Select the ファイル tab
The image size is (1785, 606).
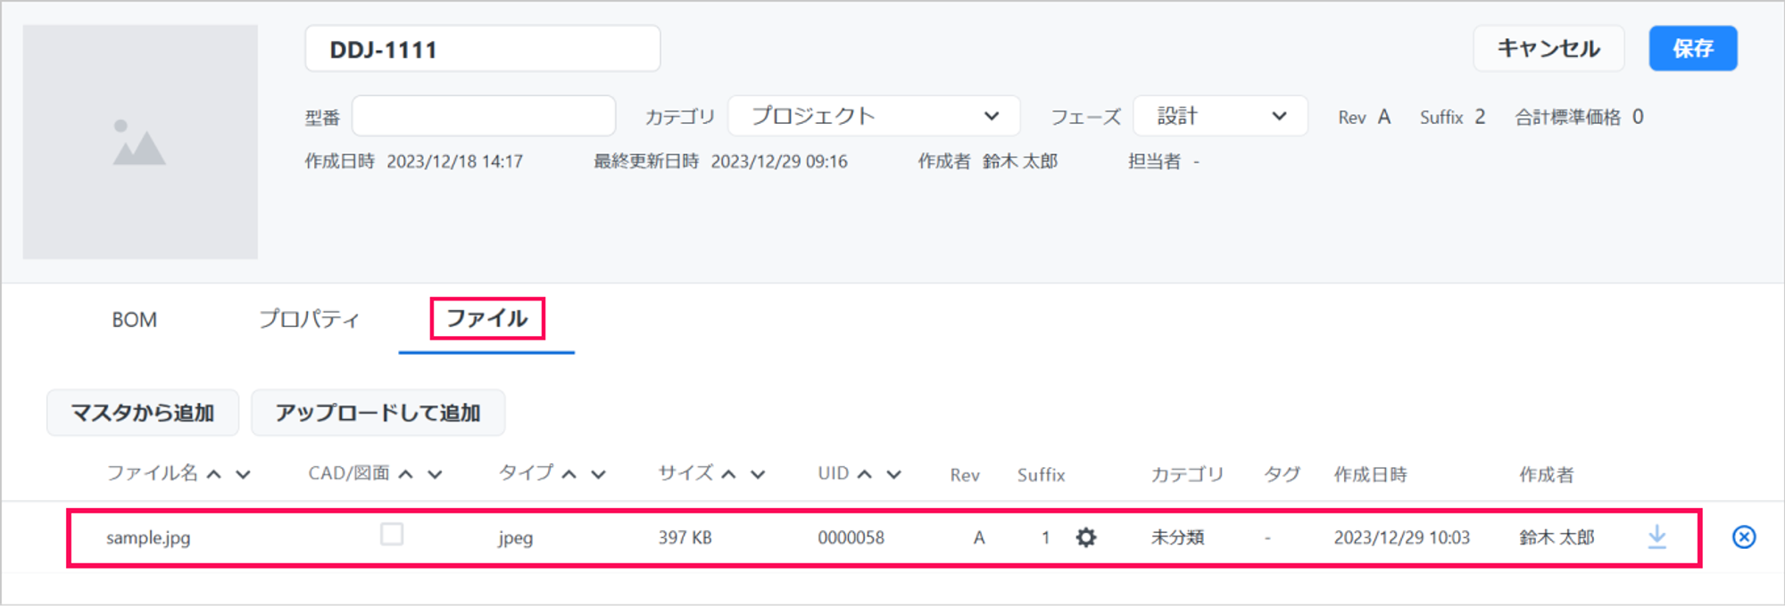pos(486,319)
